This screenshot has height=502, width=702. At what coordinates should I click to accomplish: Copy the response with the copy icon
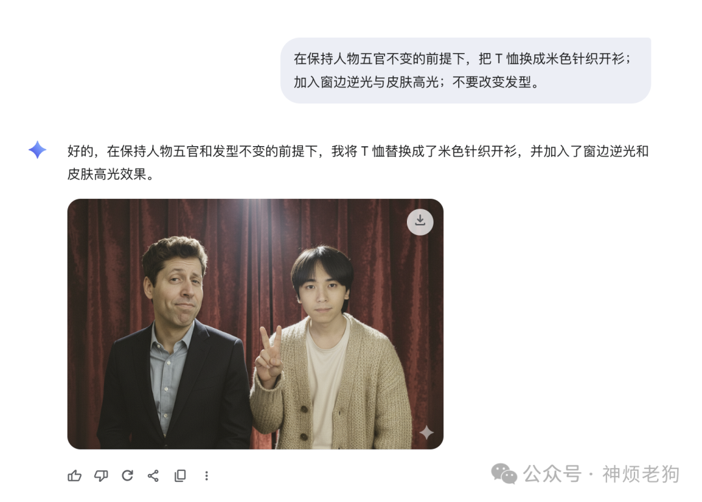(x=180, y=475)
